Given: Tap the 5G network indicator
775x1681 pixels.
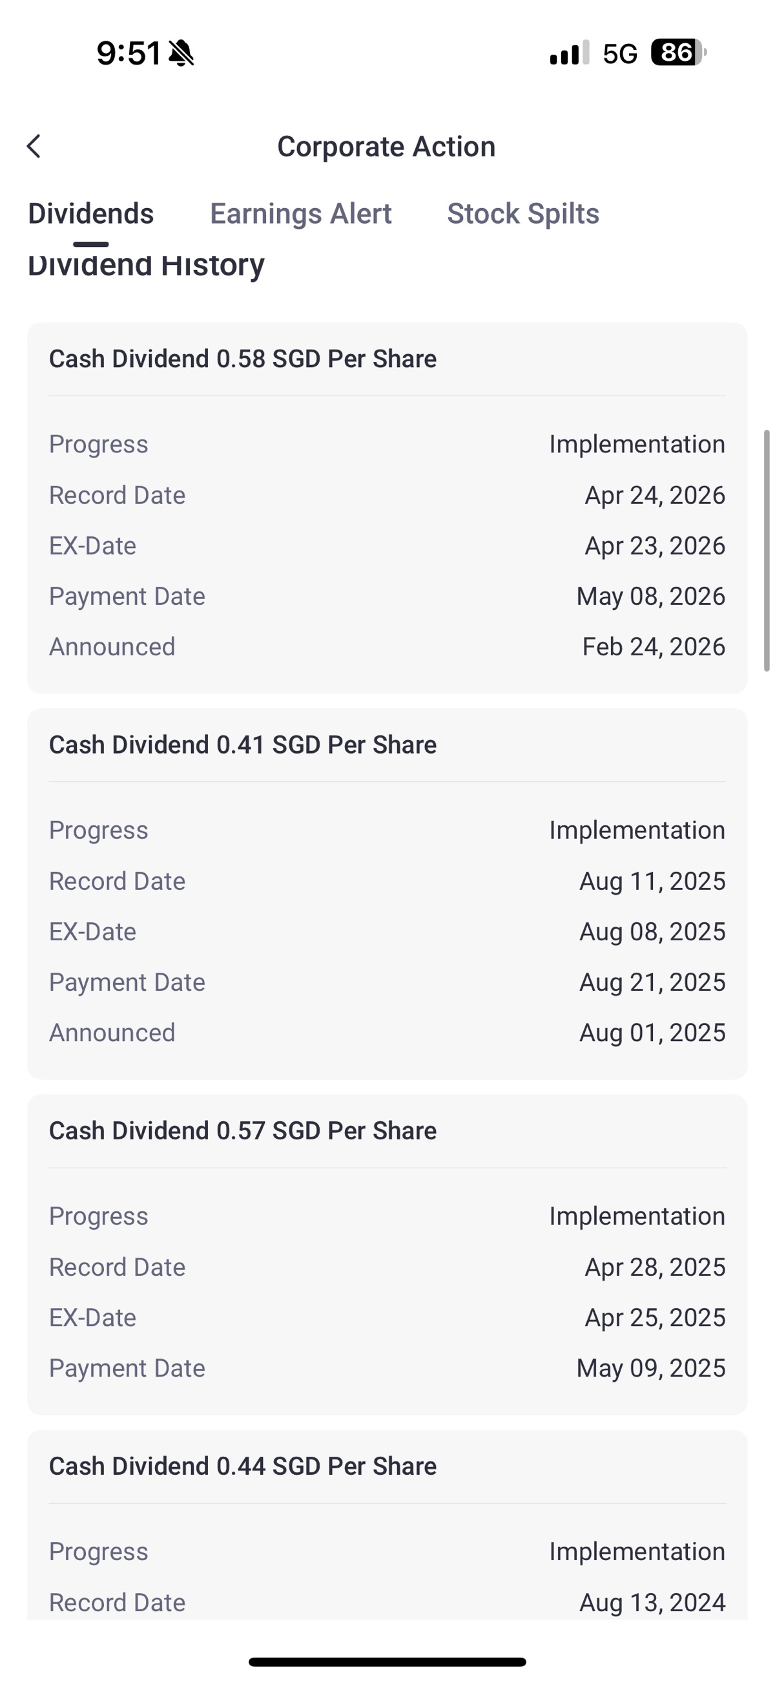Looking at the screenshot, I should click(x=620, y=54).
